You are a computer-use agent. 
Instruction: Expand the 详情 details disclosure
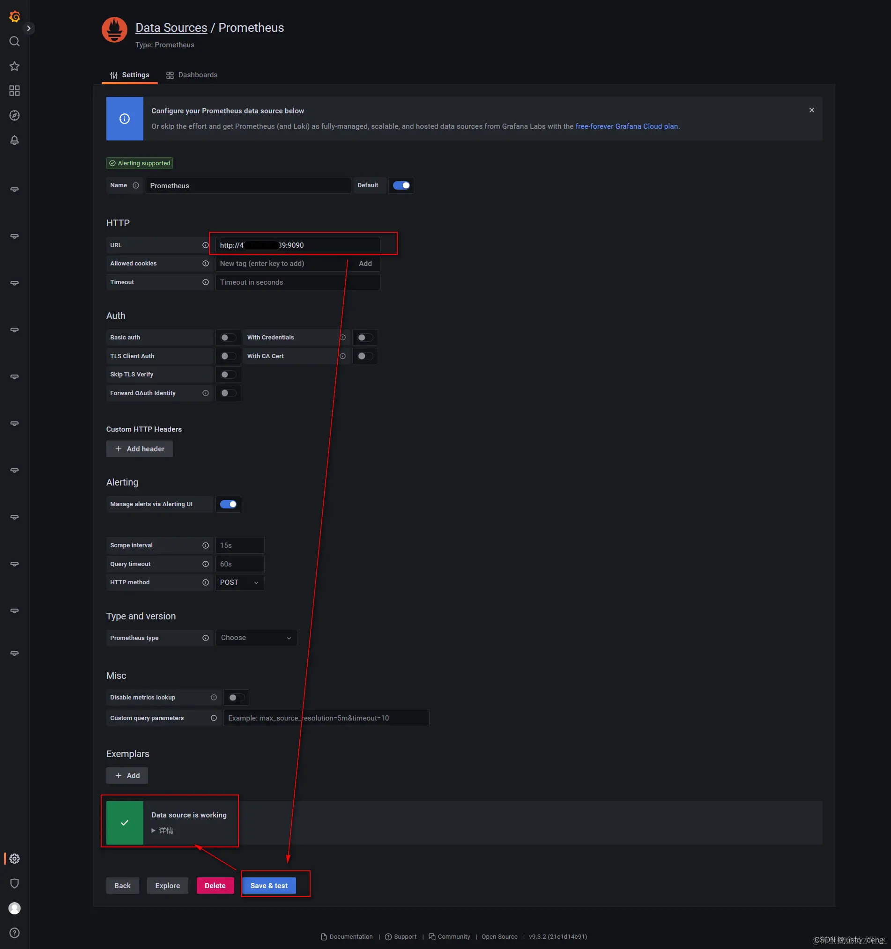(163, 831)
